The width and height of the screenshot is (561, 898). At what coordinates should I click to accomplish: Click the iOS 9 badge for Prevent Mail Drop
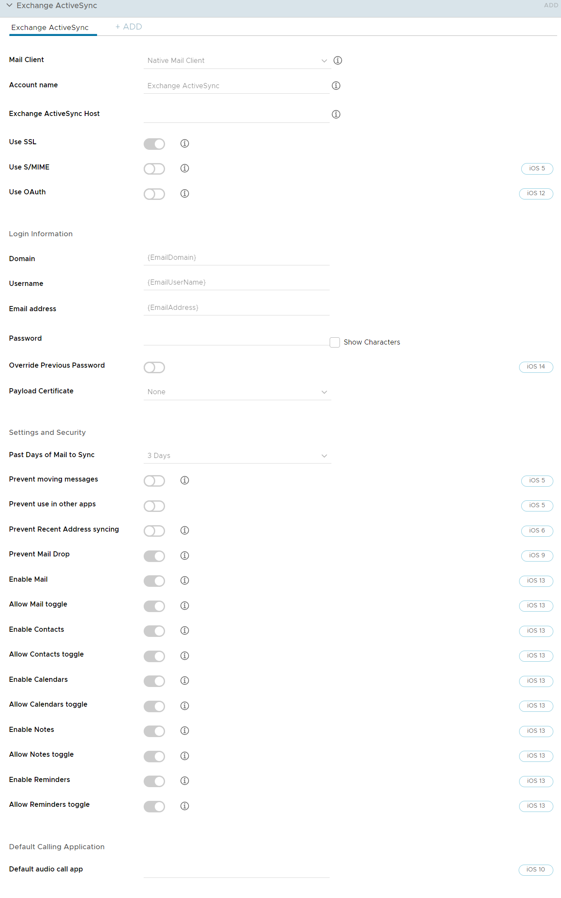point(537,556)
